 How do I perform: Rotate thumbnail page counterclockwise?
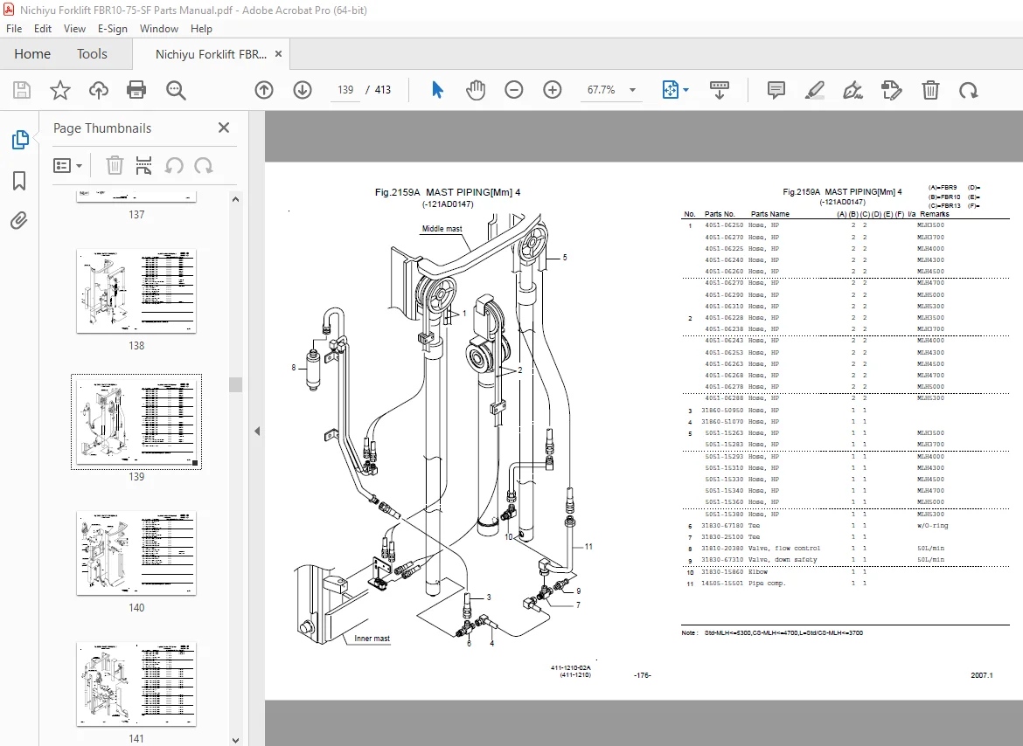(173, 165)
